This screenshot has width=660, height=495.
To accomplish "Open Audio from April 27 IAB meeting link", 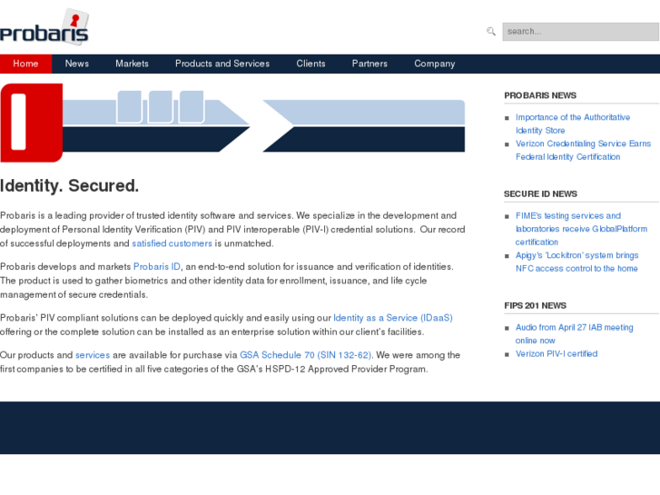I will click(574, 333).
